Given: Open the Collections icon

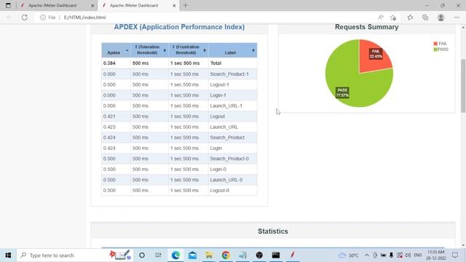Looking at the screenshot, I should pos(425,17).
